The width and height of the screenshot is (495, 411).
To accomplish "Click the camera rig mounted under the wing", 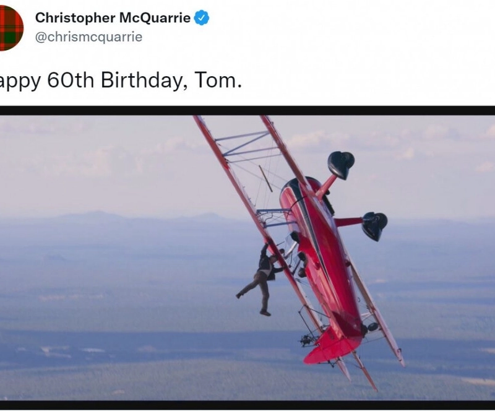I will tap(307, 340).
